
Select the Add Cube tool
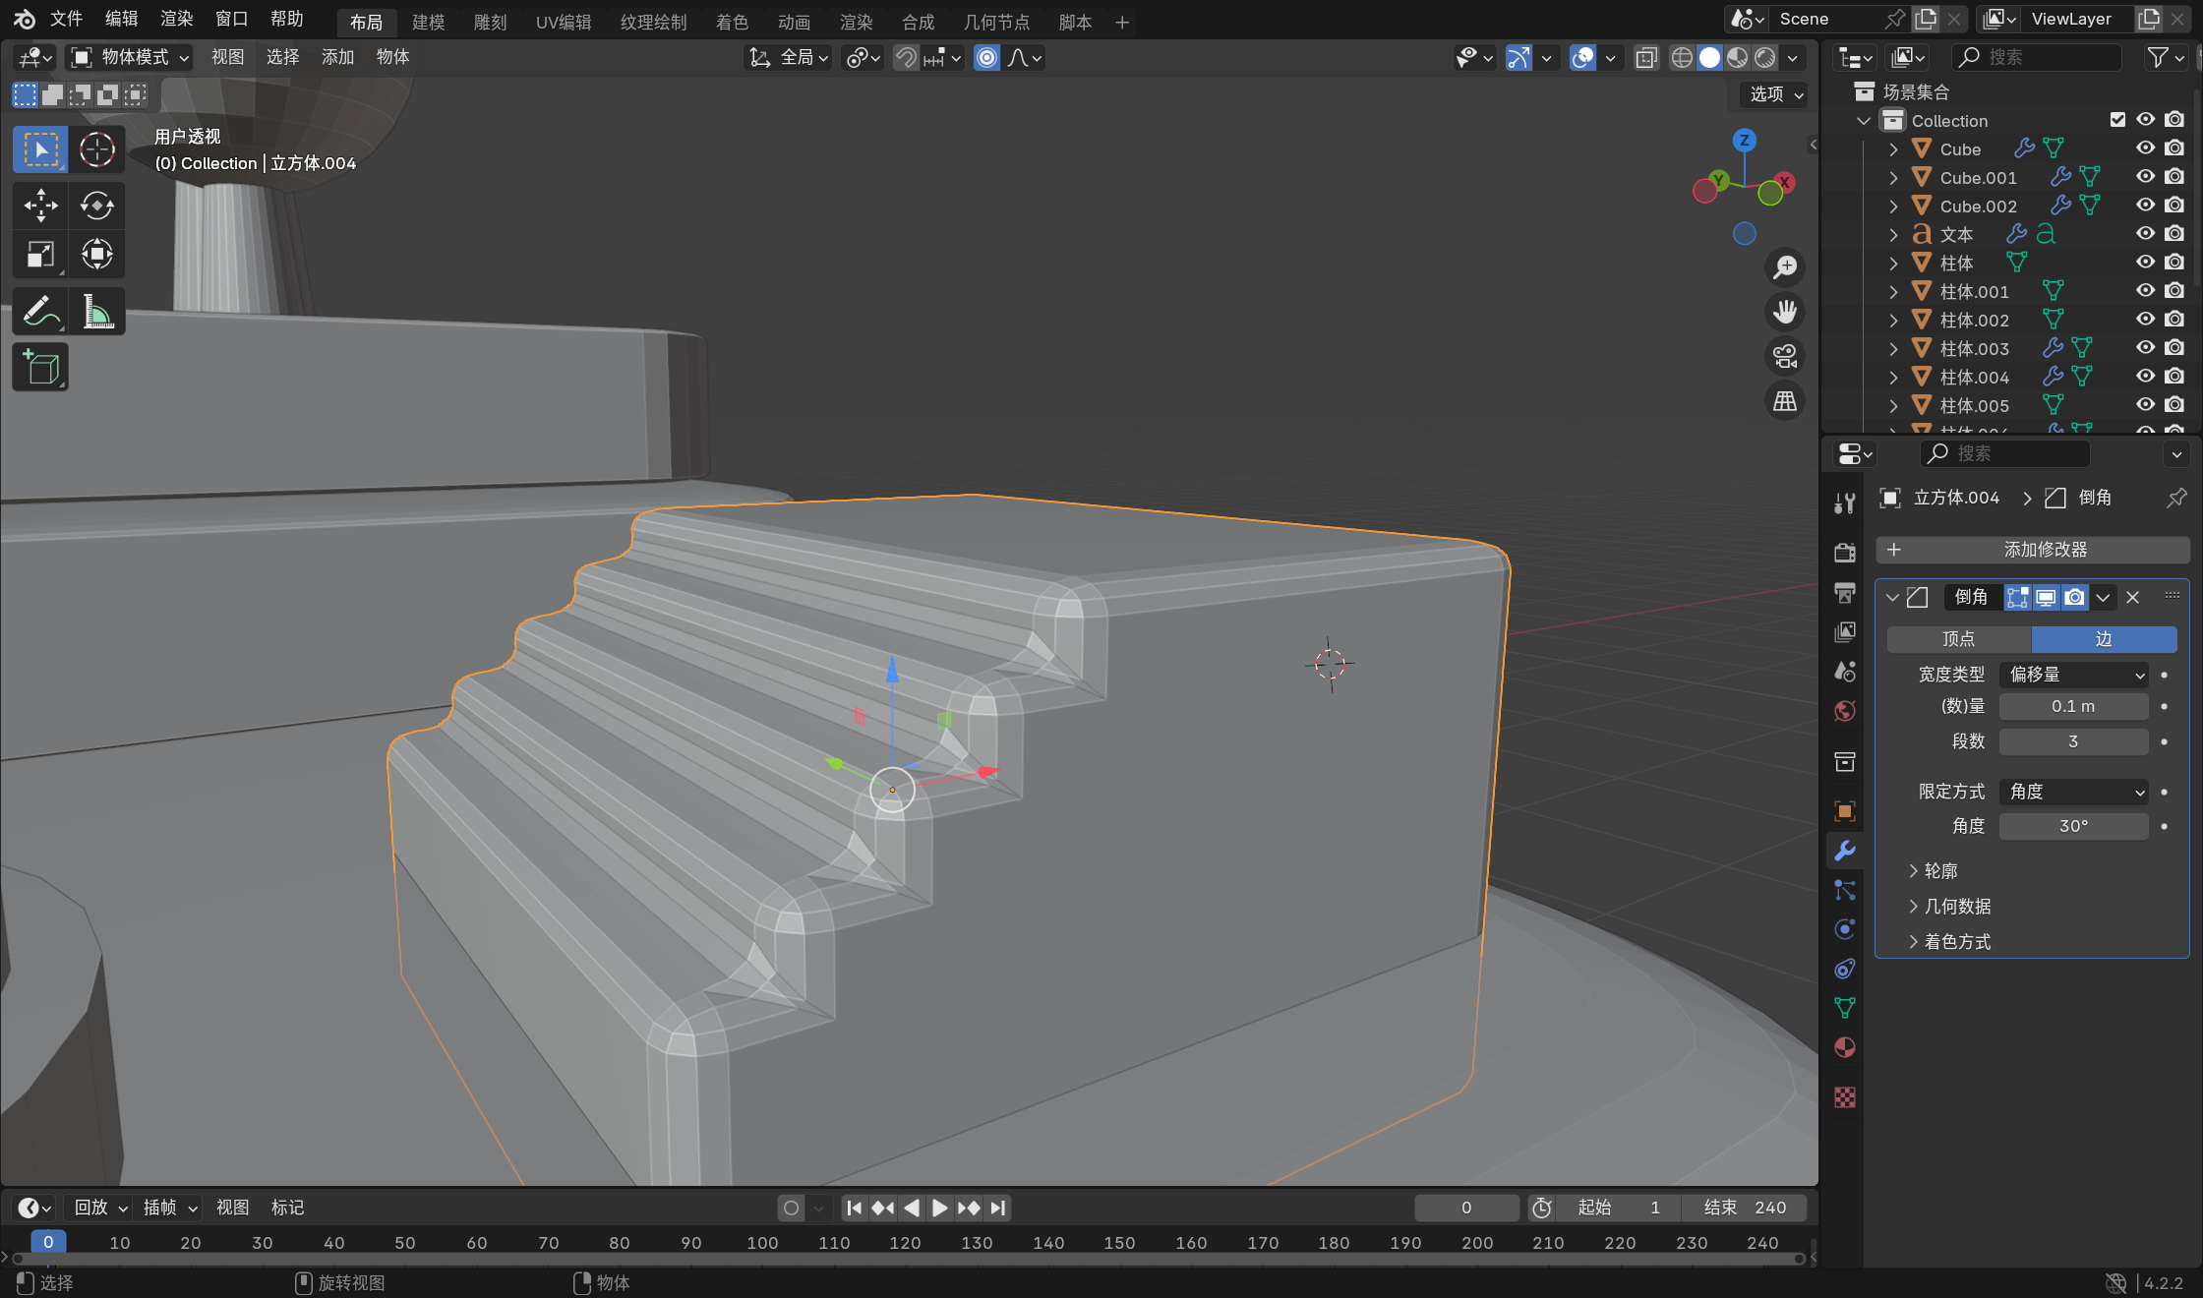(x=40, y=368)
